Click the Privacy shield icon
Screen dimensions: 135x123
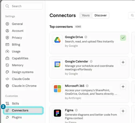click(x=7, y=38)
